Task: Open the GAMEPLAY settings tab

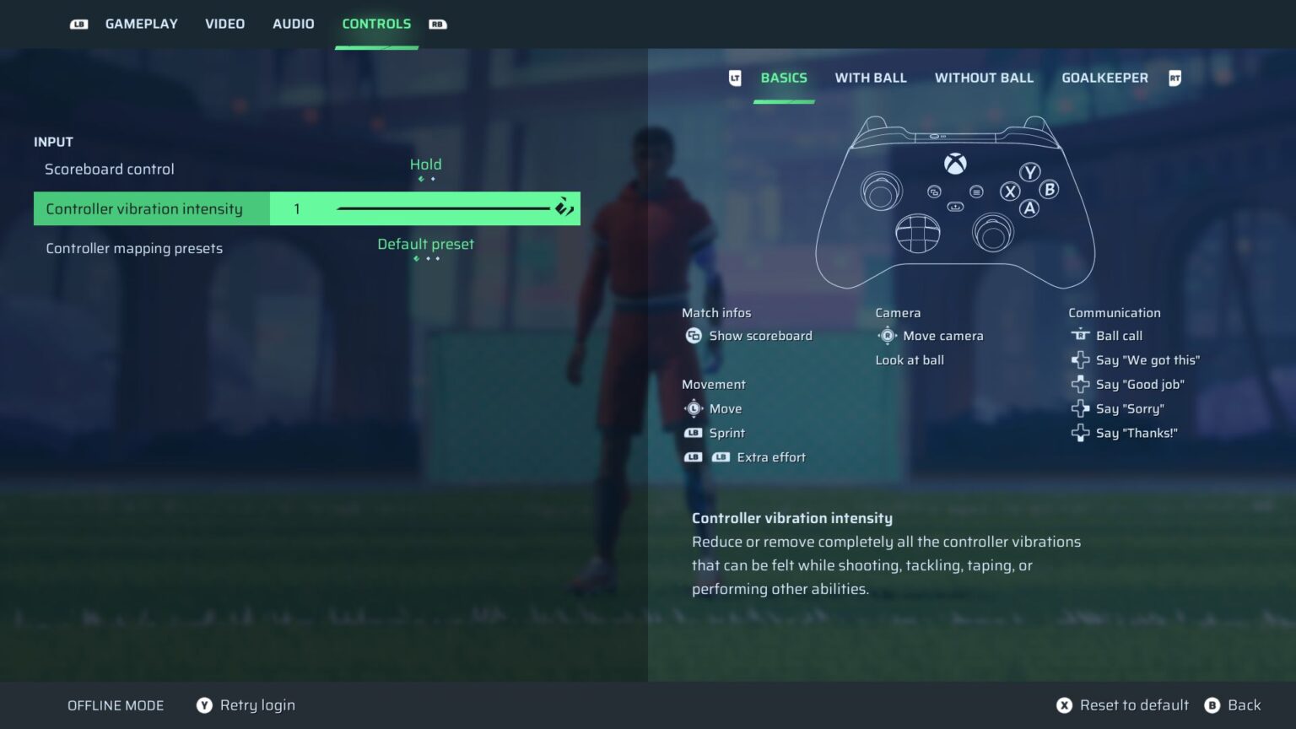Action: tap(142, 24)
